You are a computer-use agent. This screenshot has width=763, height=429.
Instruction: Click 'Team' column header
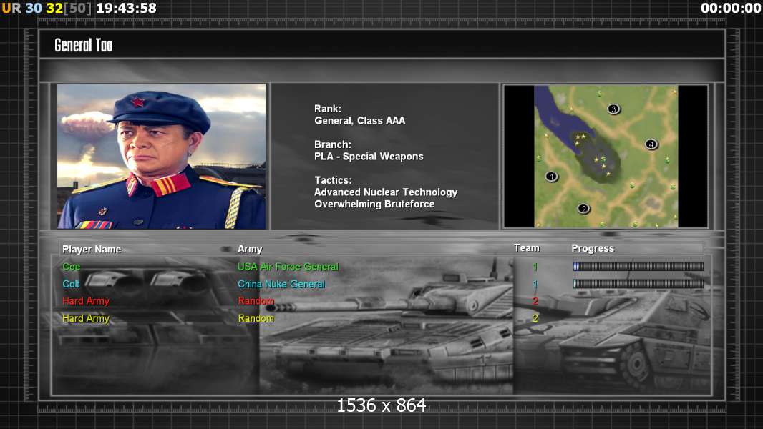click(x=527, y=248)
